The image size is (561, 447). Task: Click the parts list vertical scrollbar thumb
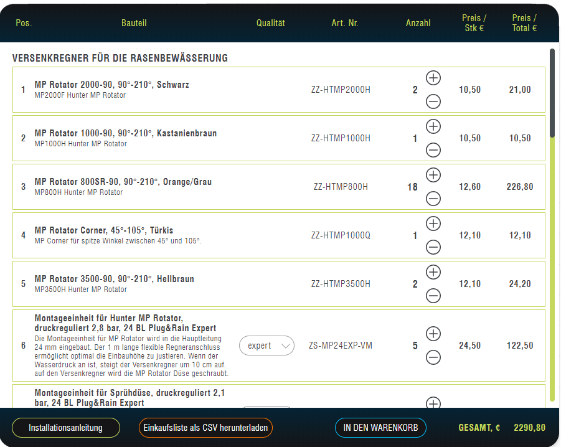pos(552,93)
